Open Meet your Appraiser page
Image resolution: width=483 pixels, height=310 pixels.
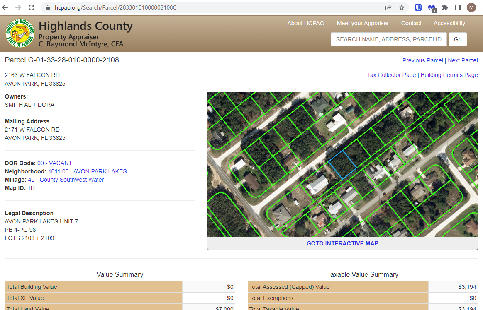click(x=363, y=23)
